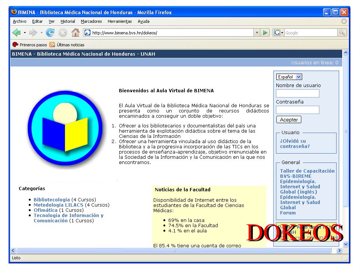The width and height of the screenshot is (359, 269).
Task: Open the Metodología LILACS category link
Action: pos(58,205)
